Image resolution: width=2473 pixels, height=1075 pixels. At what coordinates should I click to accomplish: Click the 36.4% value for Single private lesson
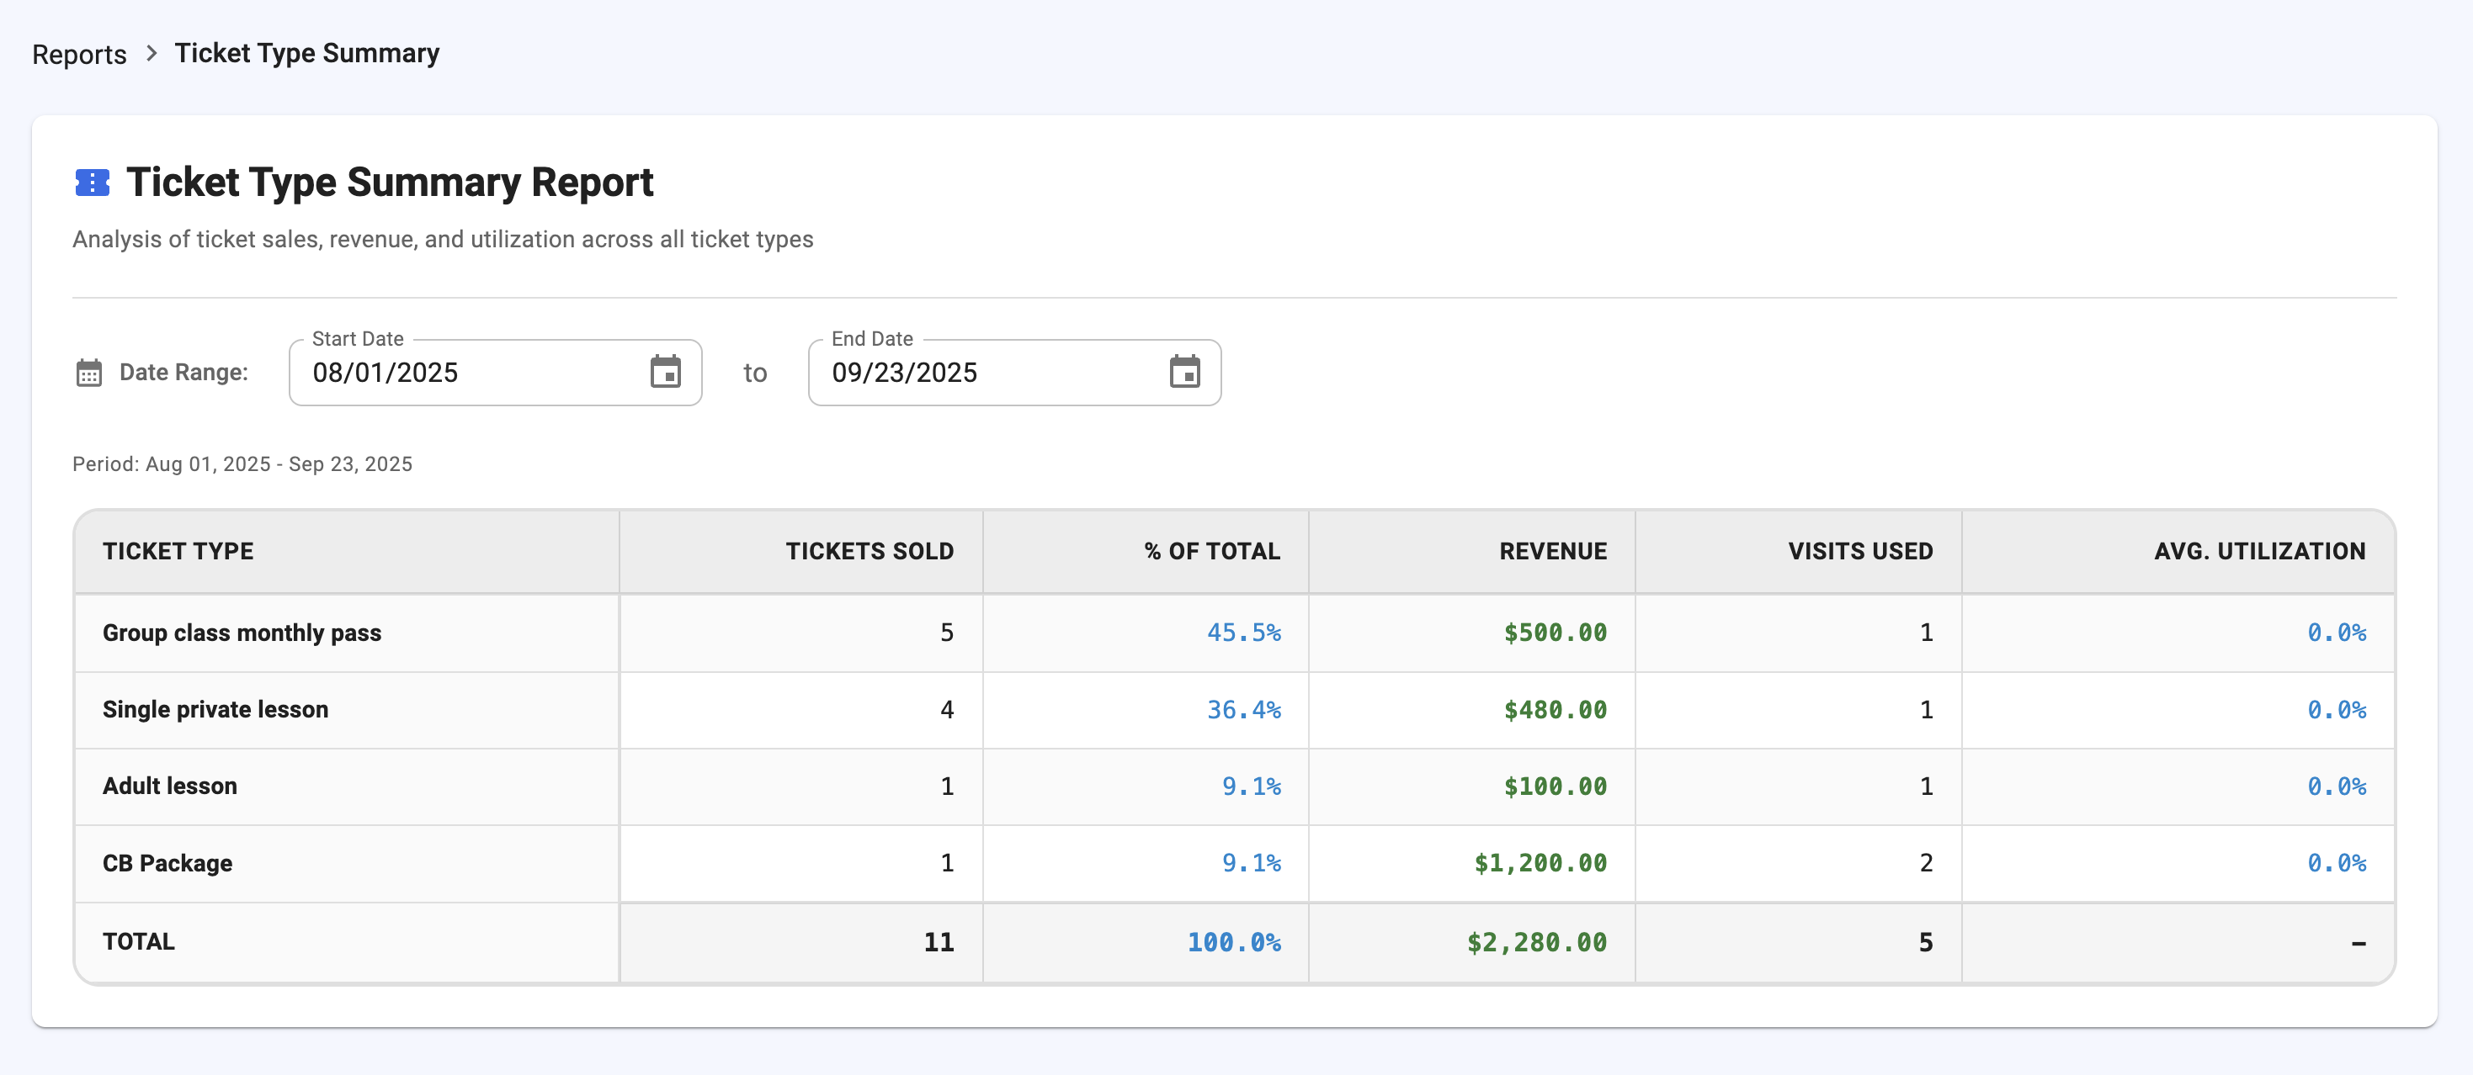pyautogui.click(x=1244, y=710)
